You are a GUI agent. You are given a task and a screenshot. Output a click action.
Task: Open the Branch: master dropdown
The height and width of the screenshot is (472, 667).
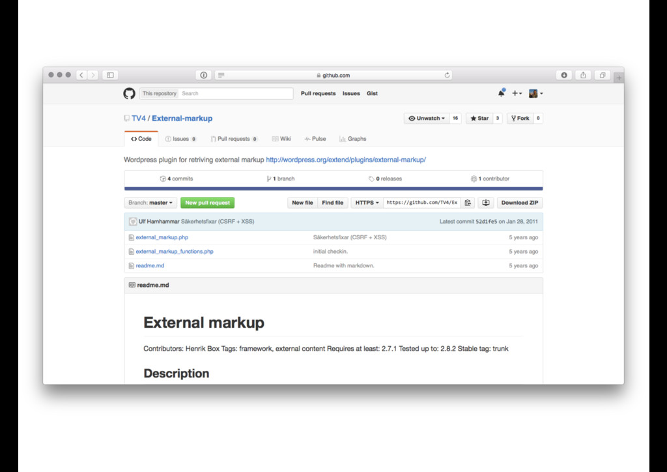(x=150, y=203)
